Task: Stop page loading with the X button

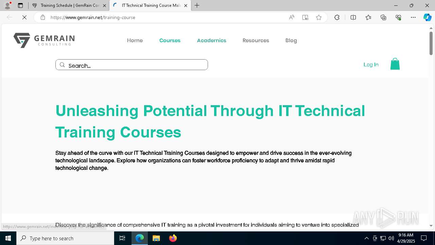Action: tap(24, 17)
